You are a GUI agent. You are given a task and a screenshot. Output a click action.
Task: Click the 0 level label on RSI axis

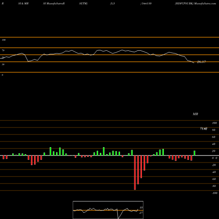pyautogui.click(x=2, y=75)
